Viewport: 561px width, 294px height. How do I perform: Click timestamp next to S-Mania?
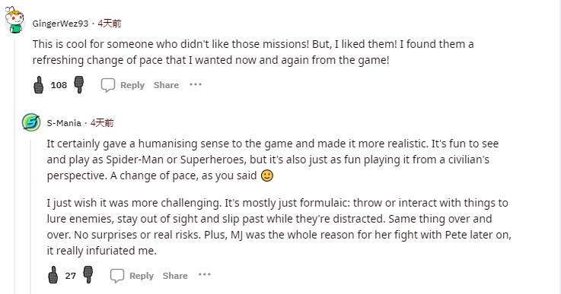pos(102,123)
